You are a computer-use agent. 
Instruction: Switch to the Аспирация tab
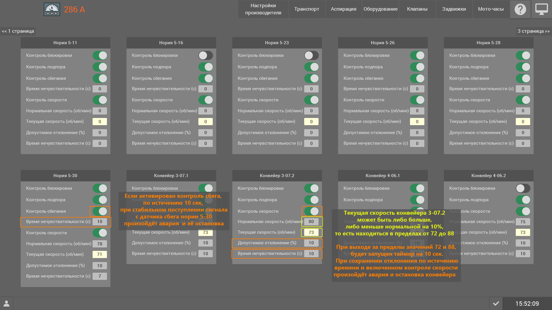tap(343, 9)
